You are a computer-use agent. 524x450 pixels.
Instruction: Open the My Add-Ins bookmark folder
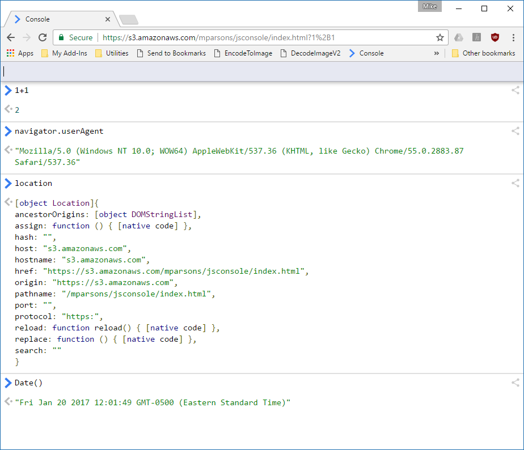click(64, 53)
